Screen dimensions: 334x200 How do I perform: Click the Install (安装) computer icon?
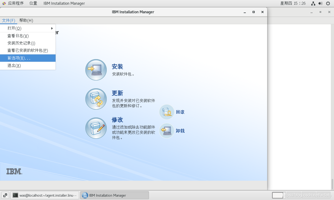click(96, 70)
